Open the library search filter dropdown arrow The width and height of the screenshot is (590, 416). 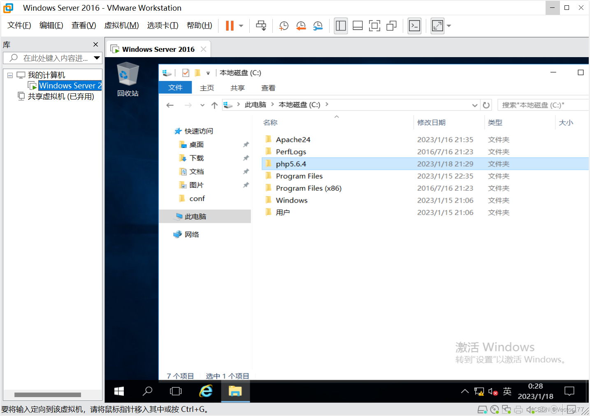point(97,58)
